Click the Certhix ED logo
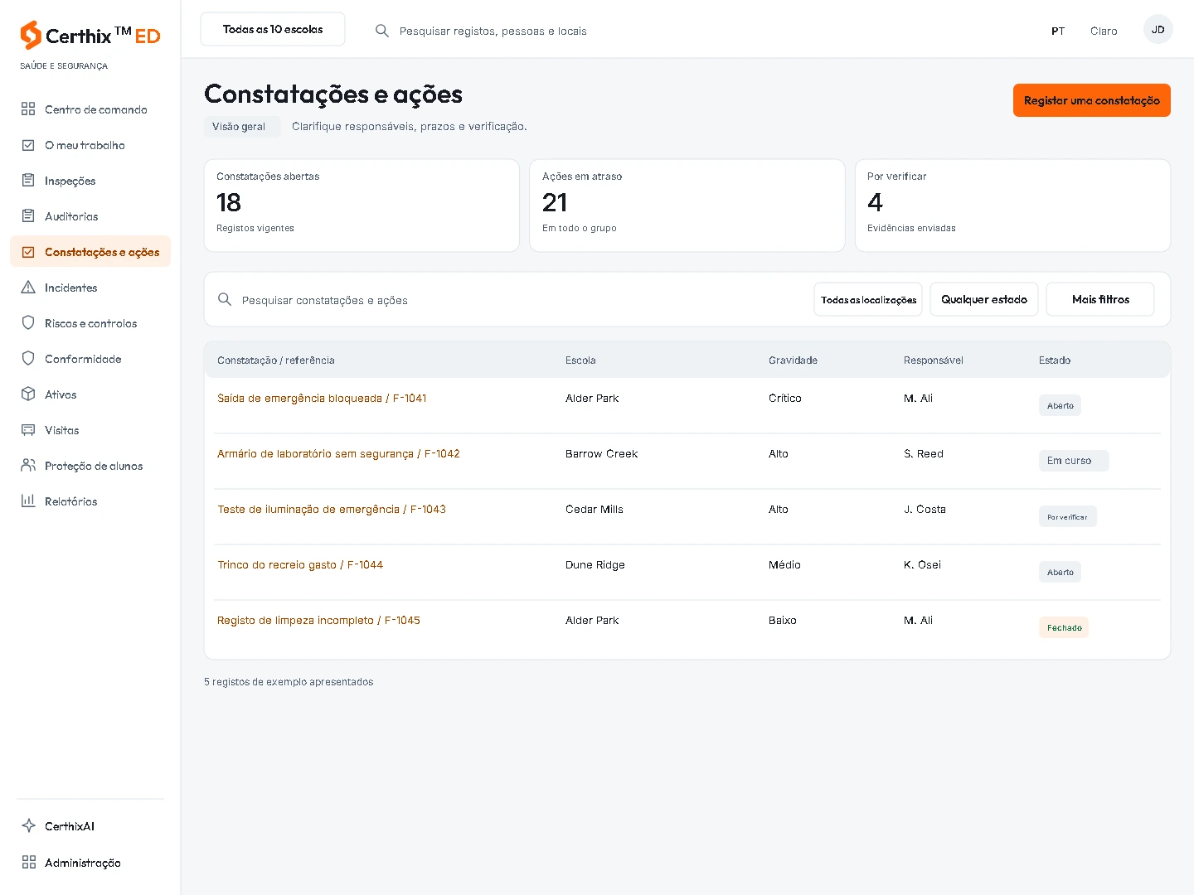Screen dimensions: 1194x895 [x=90, y=35]
